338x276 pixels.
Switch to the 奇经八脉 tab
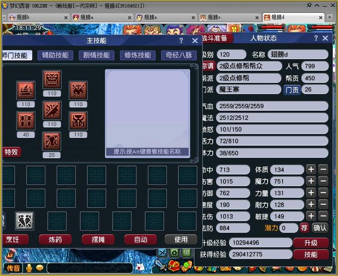tap(179, 55)
